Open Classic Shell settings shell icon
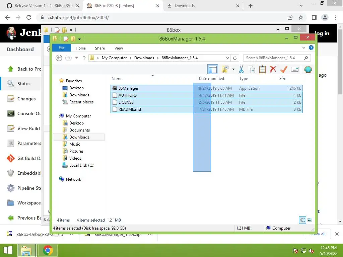 click(308, 70)
